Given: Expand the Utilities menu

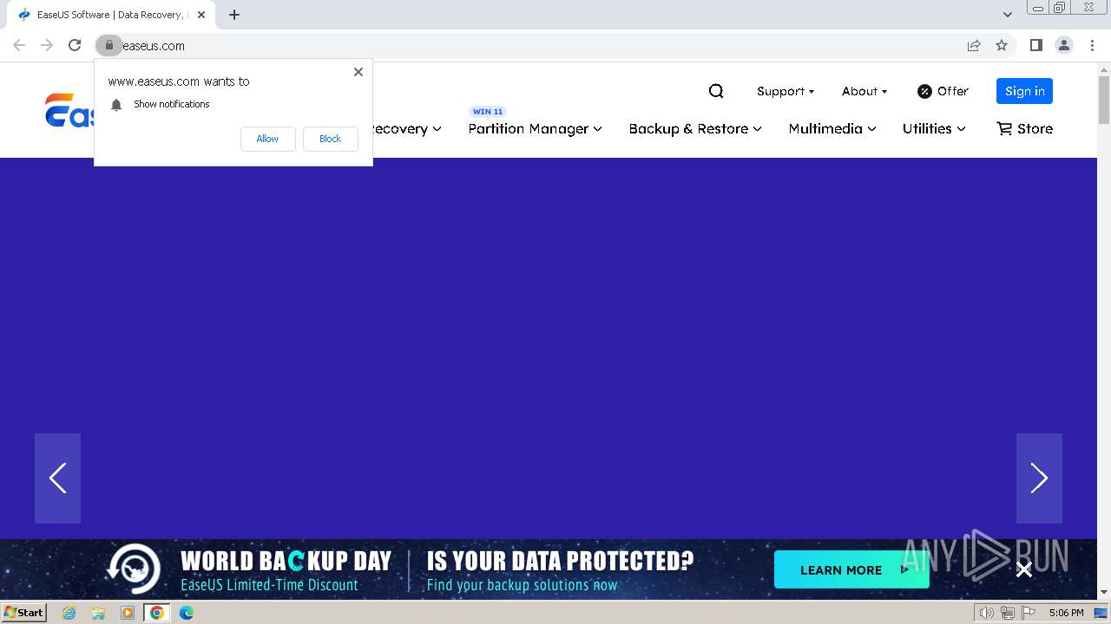Looking at the screenshot, I should (x=934, y=128).
